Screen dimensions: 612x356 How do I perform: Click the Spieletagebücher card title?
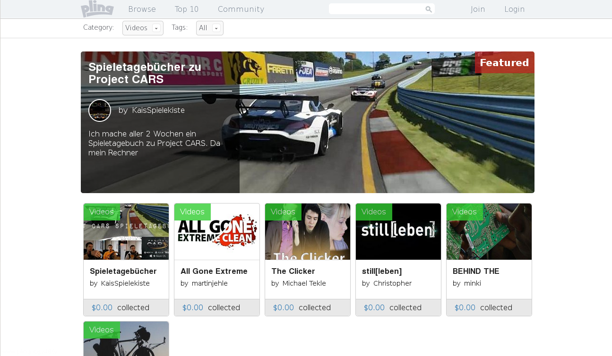[123, 271]
